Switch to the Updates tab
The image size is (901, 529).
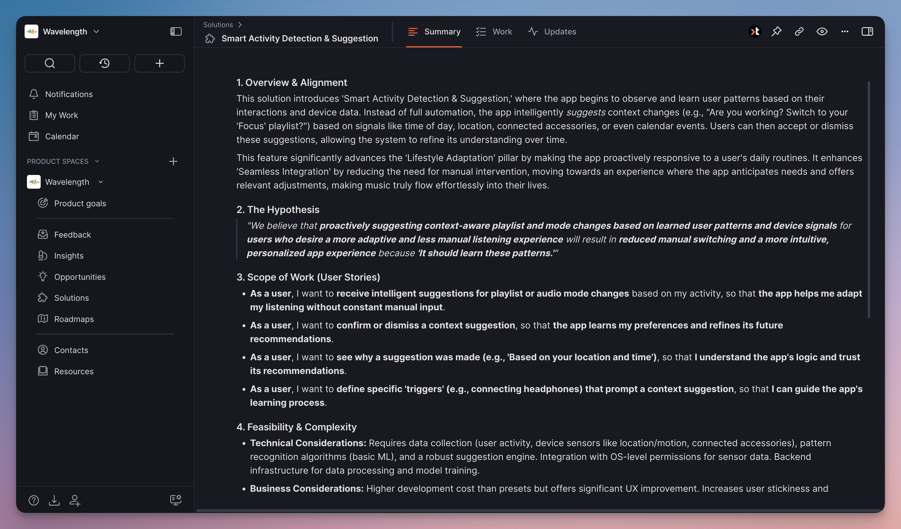point(552,31)
